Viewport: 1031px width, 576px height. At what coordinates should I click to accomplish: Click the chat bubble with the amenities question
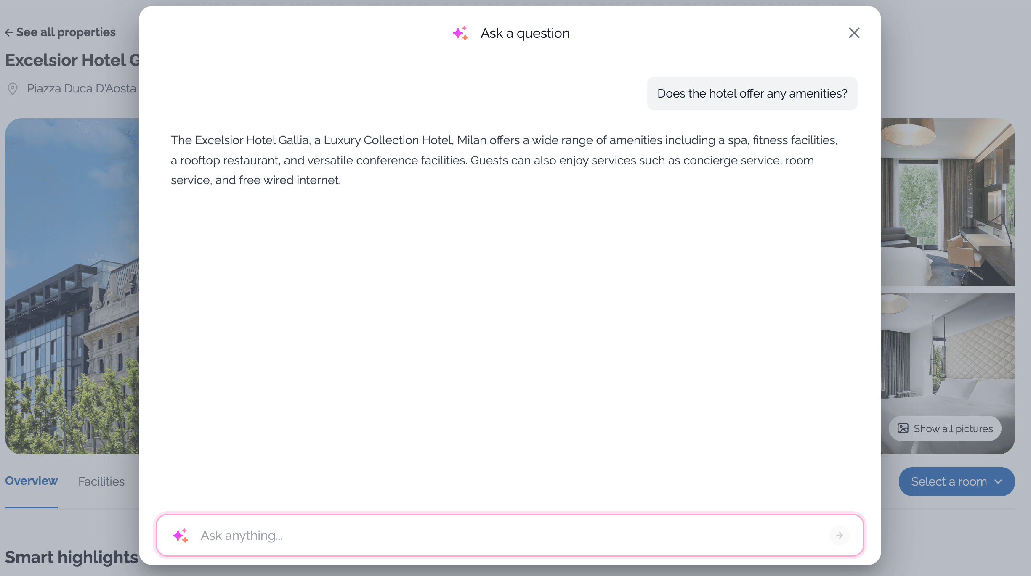click(752, 93)
